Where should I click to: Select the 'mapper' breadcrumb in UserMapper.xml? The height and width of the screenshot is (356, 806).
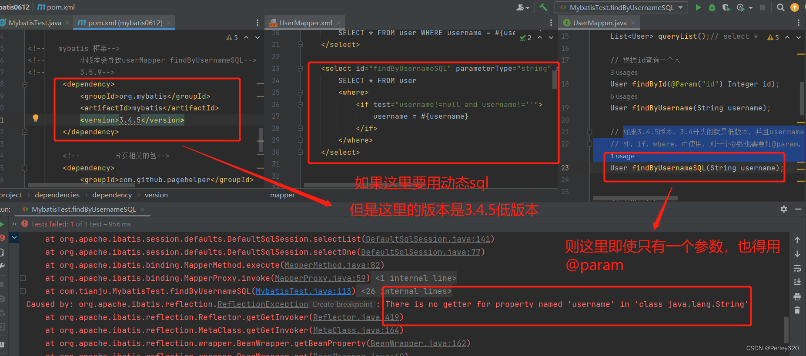pos(282,195)
